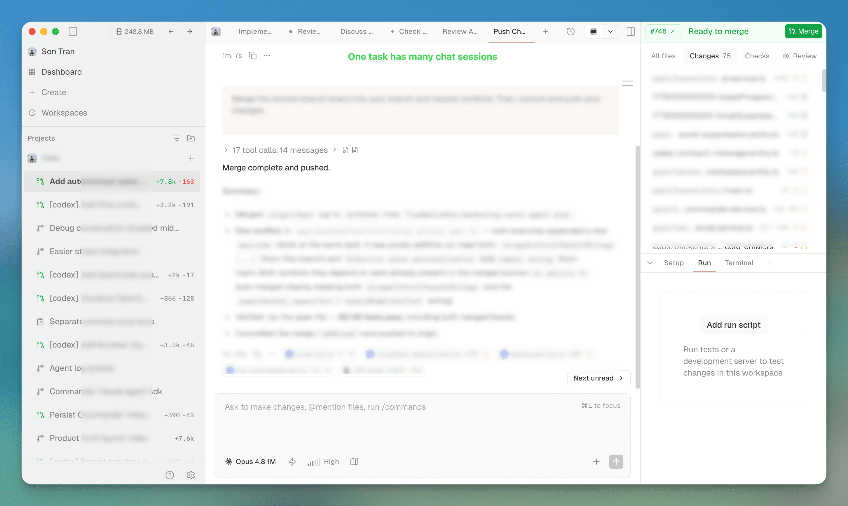Image resolution: width=848 pixels, height=506 pixels.
Task: Open the chat history clock icon
Action: click(570, 31)
